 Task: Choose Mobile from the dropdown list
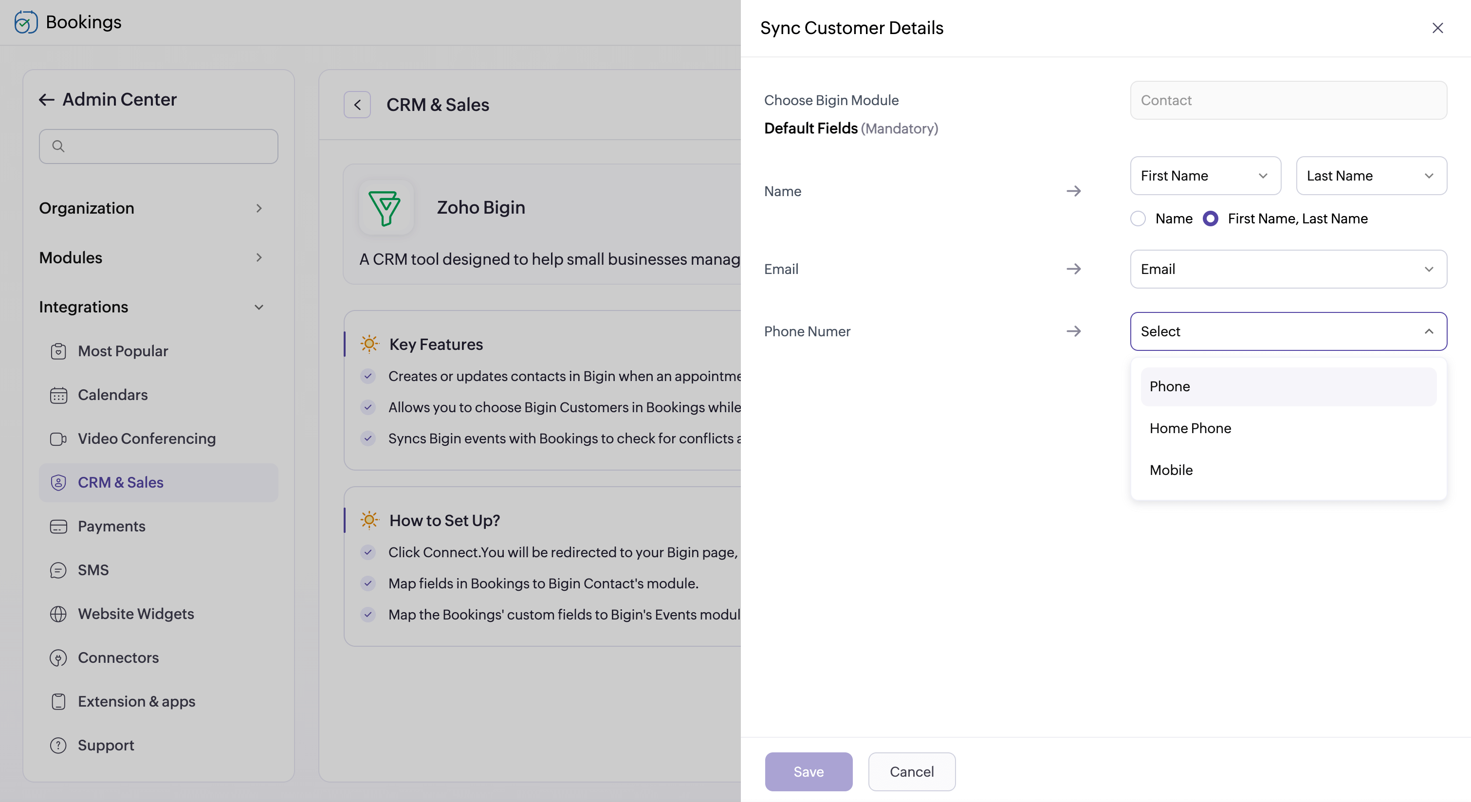[x=1171, y=470]
